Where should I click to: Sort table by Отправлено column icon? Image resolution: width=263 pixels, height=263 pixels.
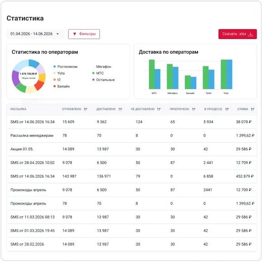pyautogui.click(x=85, y=109)
